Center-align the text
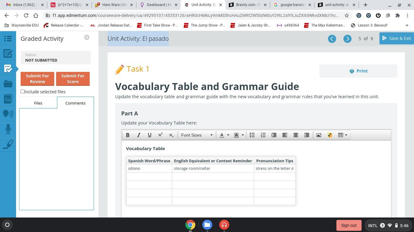 point(295,135)
